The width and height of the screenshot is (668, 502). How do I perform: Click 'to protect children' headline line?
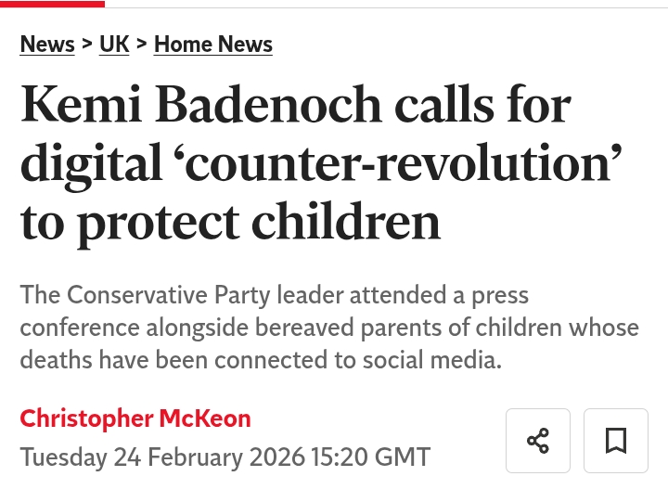click(230, 223)
